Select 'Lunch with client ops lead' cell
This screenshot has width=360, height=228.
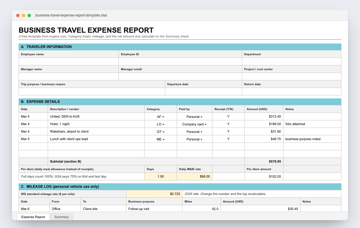tap(96, 139)
